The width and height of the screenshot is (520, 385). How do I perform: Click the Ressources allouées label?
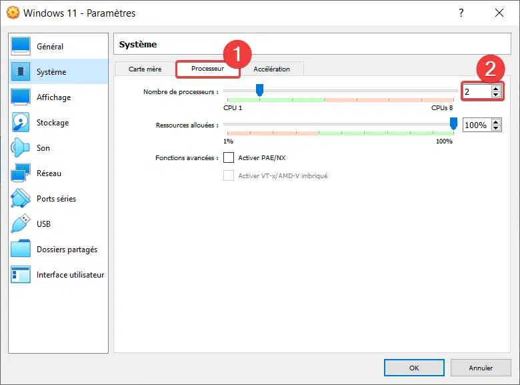tap(187, 125)
